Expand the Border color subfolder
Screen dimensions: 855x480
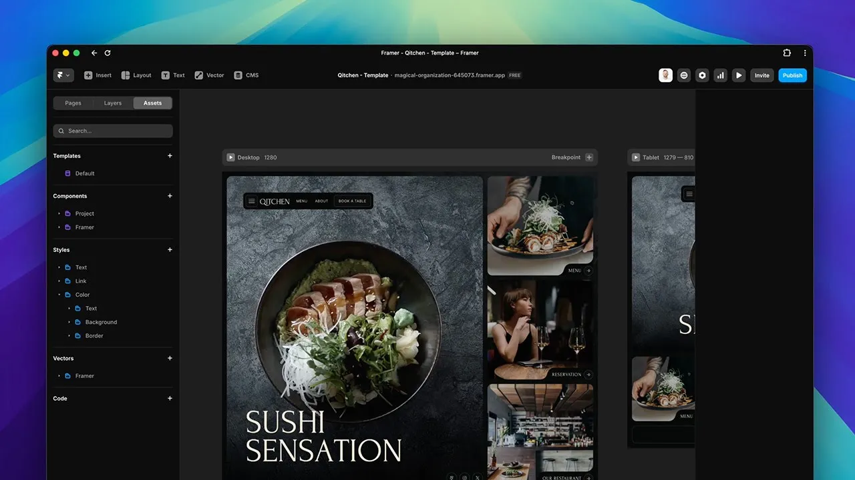pyautogui.click(x=69, y=336)
